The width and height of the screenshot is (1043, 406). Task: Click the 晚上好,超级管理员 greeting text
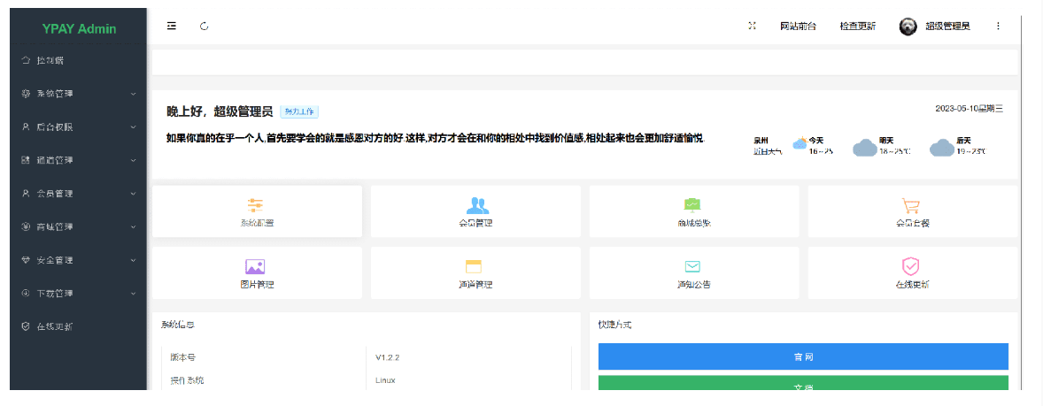(220, 111)
